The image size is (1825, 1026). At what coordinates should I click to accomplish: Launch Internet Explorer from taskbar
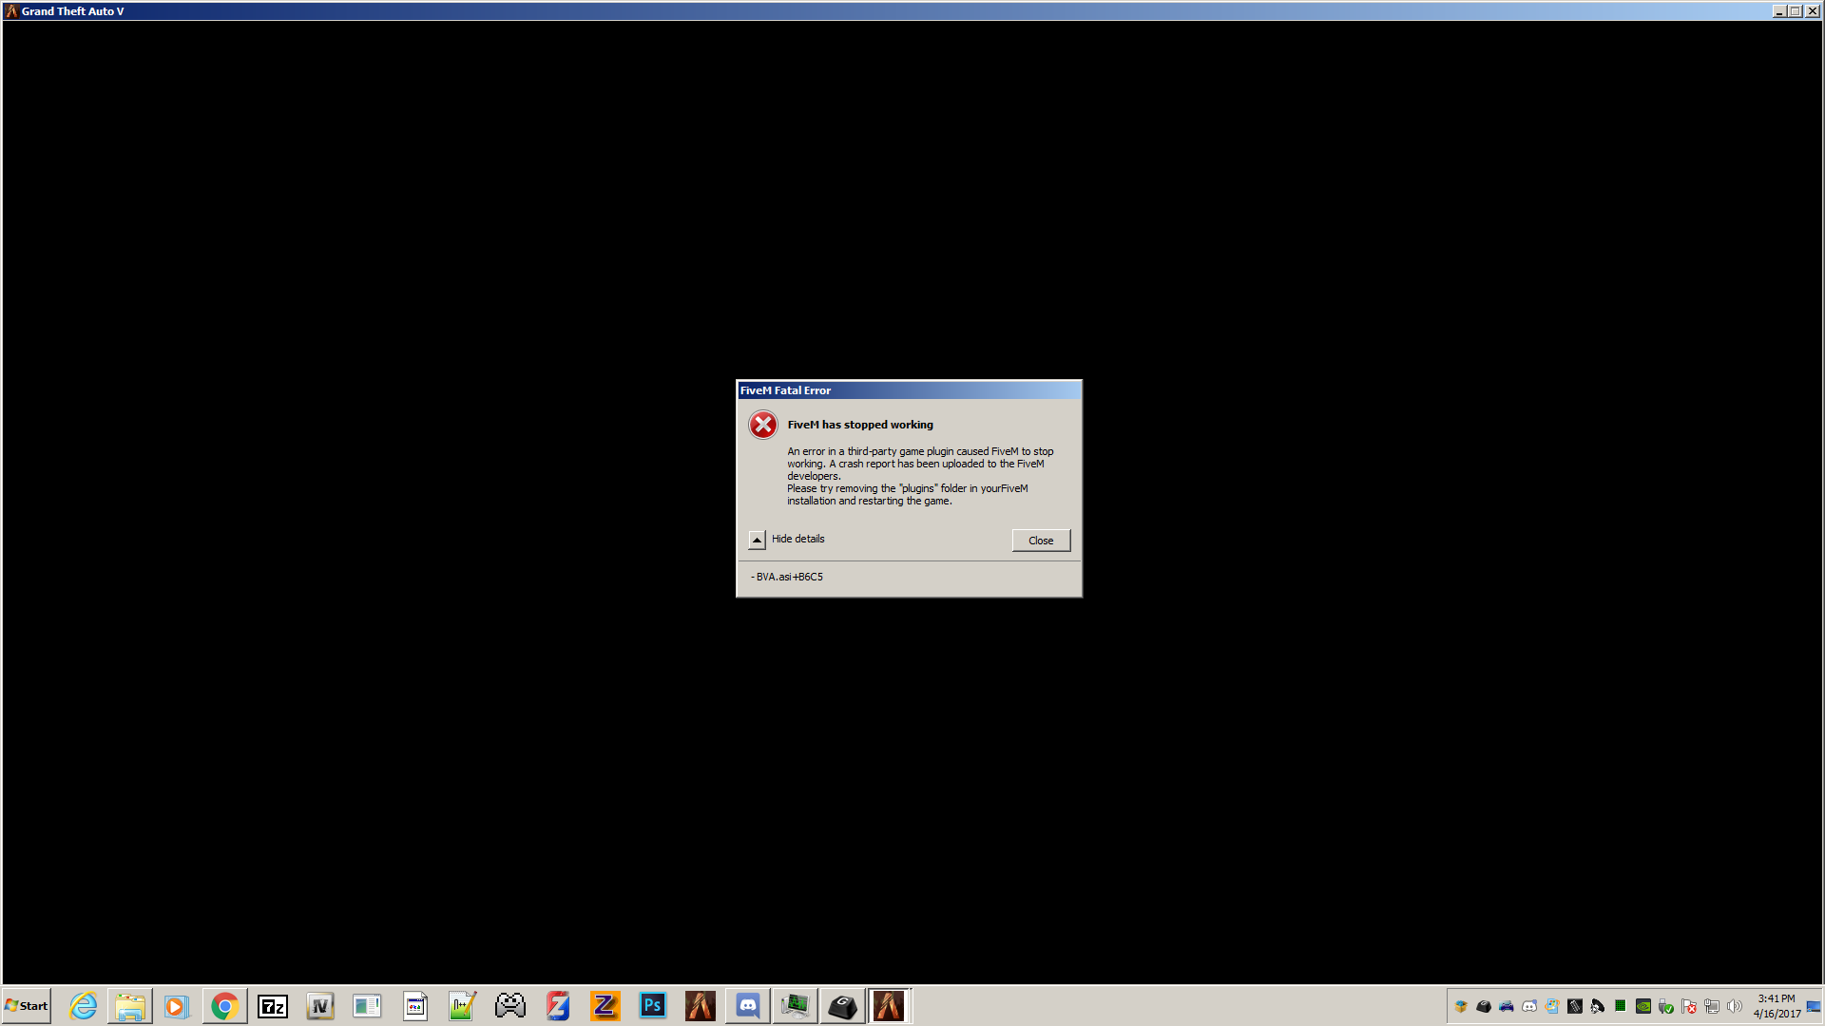pyautogui.click(x=83, y=1006)
